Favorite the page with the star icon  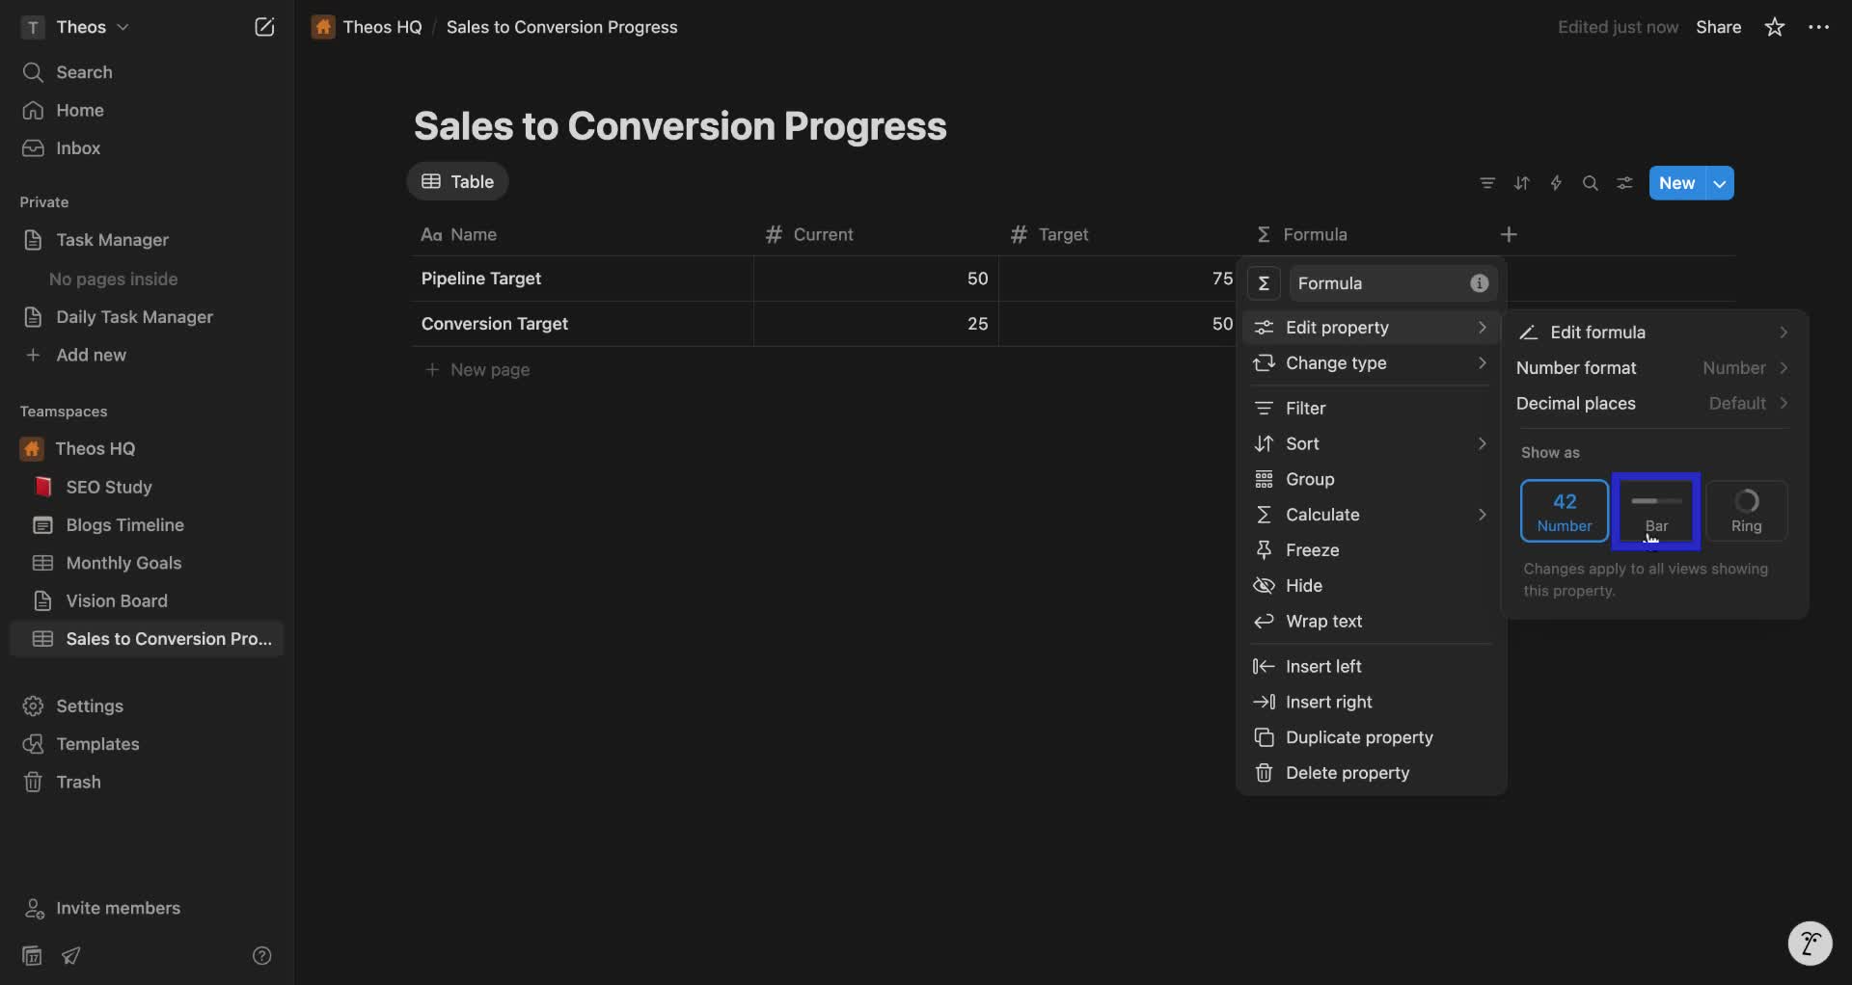(1775, 27)
